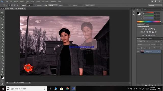Select the Healing Brush tool
The width and height of the screenshot is (163, 91).
click(2, 31)
